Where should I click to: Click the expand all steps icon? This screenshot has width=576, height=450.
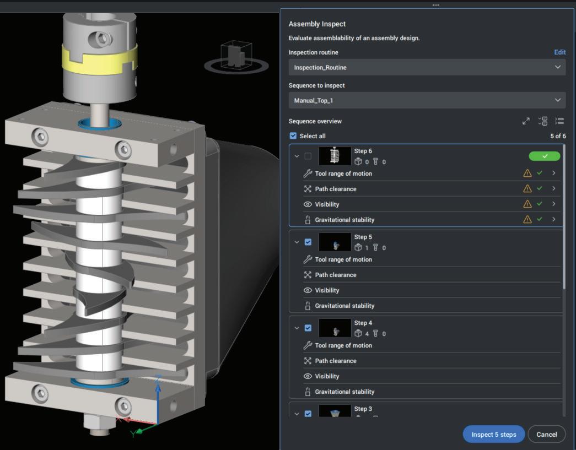[x=543, y=121]
